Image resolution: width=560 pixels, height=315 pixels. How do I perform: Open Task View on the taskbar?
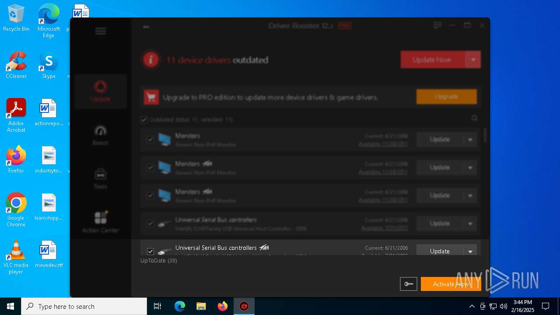(157, 306)
